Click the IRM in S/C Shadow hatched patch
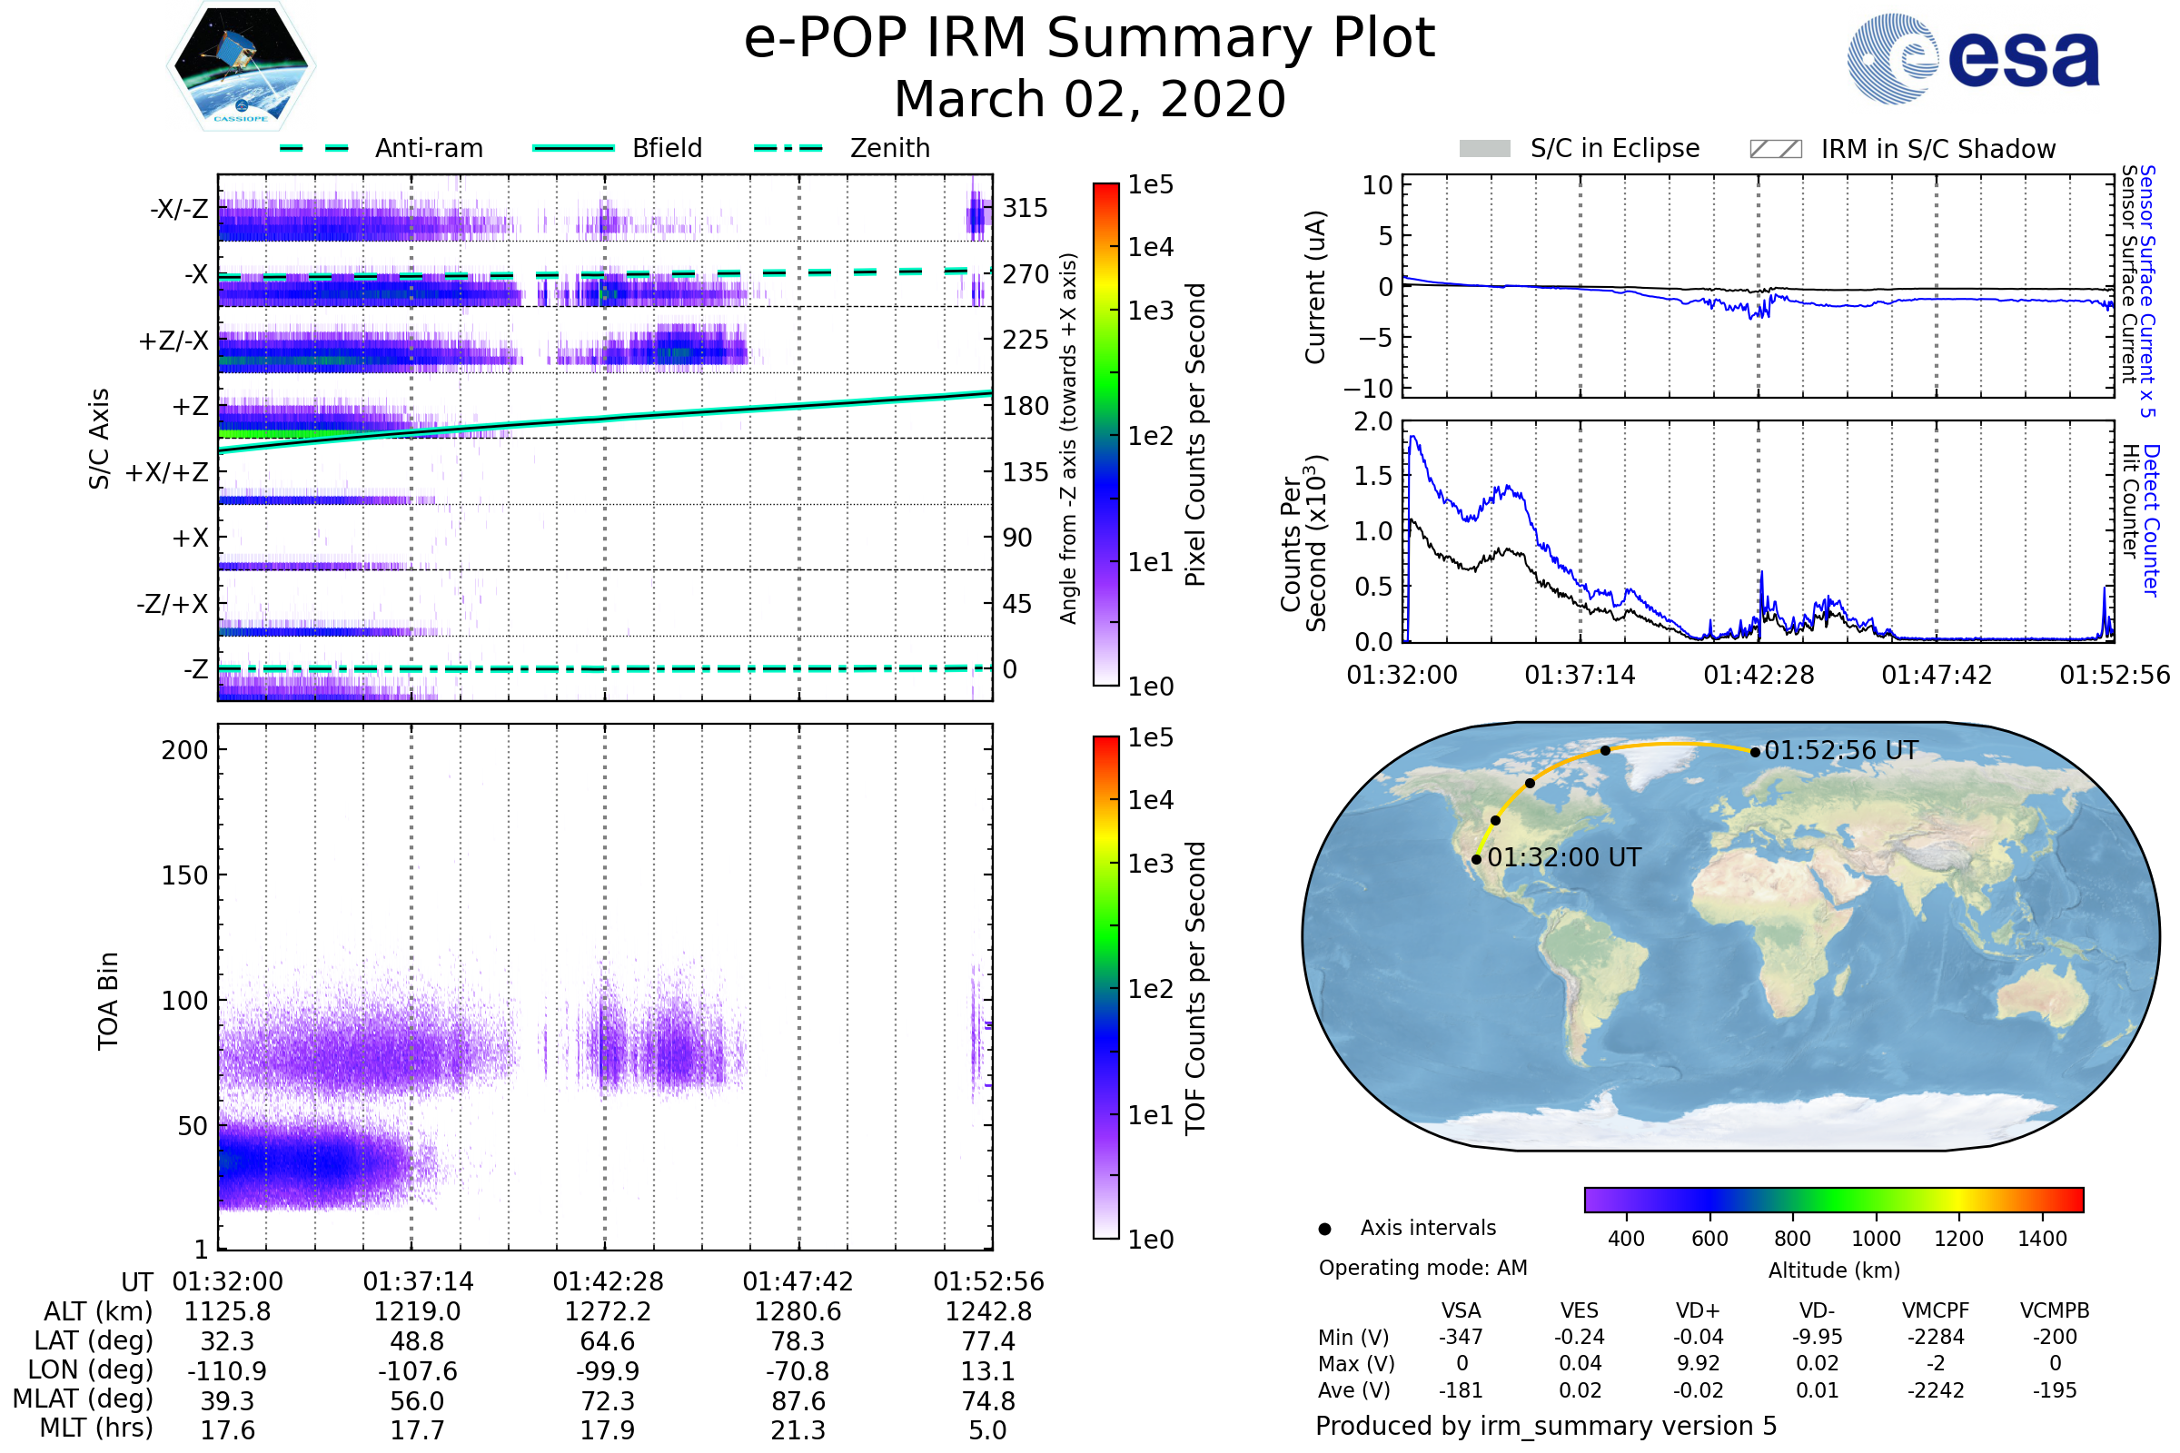This screenshot has width=2180, height=1453. (1776, 149)
